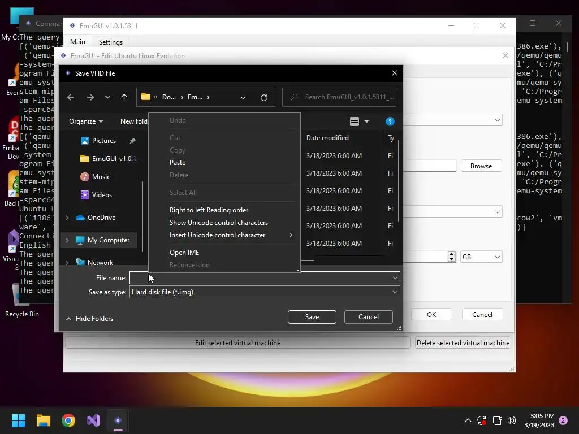Expand the My Computer tree node
Viewport: 579px width, 434px height.
tap(67, 240)
